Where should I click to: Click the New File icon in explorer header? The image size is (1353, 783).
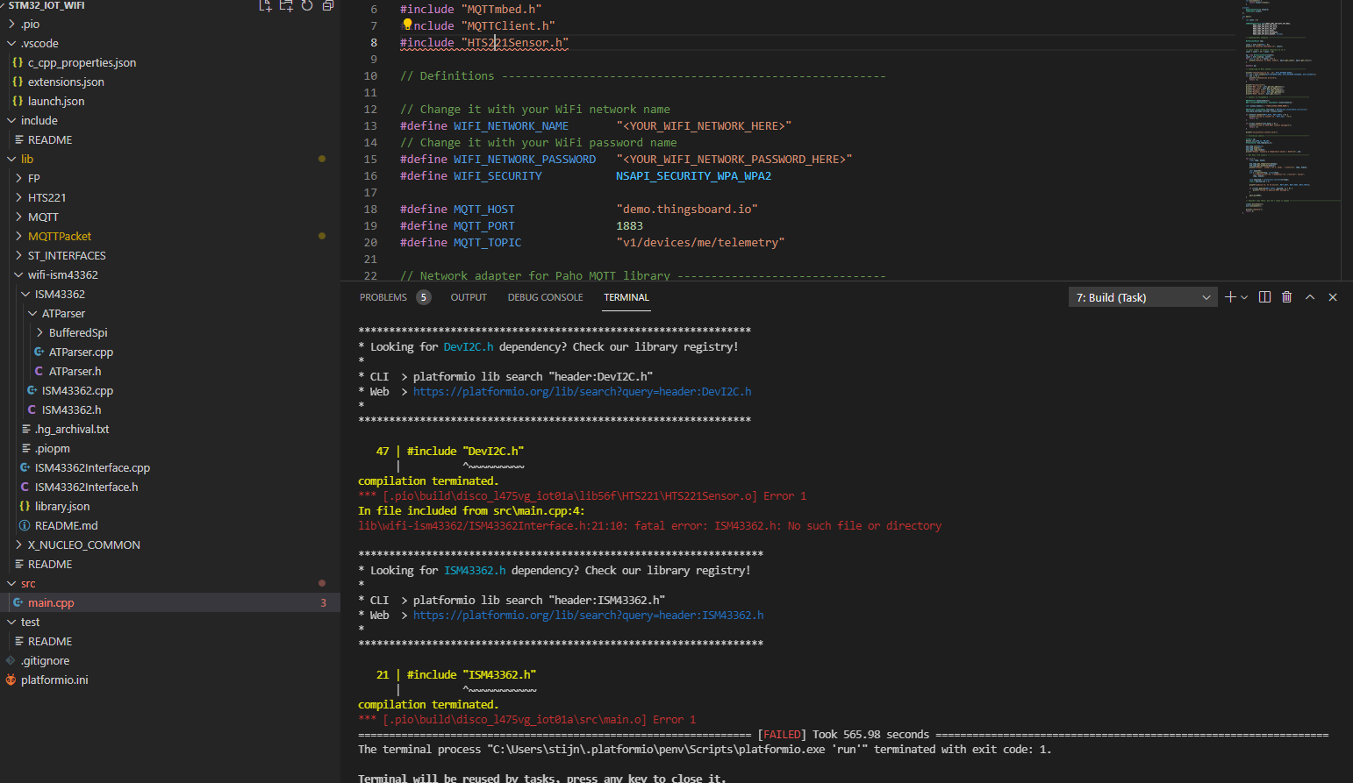[265, 5]
